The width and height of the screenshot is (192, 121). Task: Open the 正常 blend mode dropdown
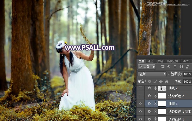tap(152, 74)
